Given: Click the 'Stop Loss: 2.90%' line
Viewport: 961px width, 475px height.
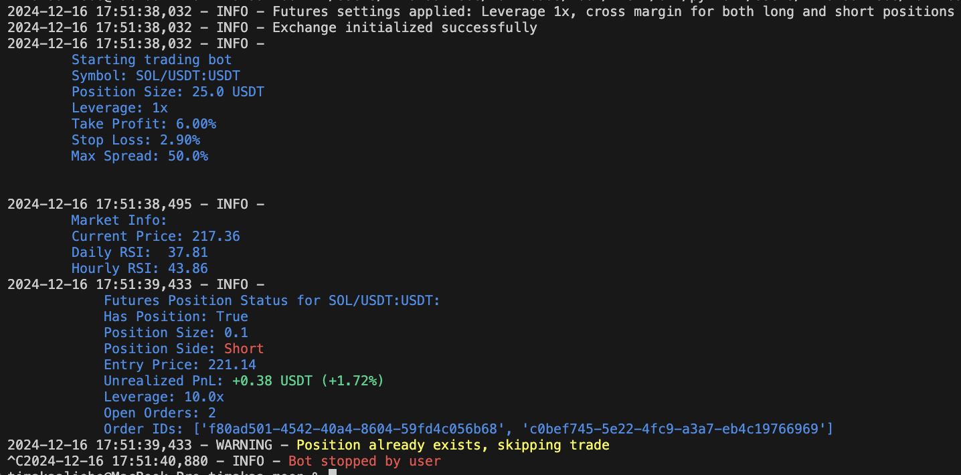Looking at the screenshot, I should pos(135,140).
